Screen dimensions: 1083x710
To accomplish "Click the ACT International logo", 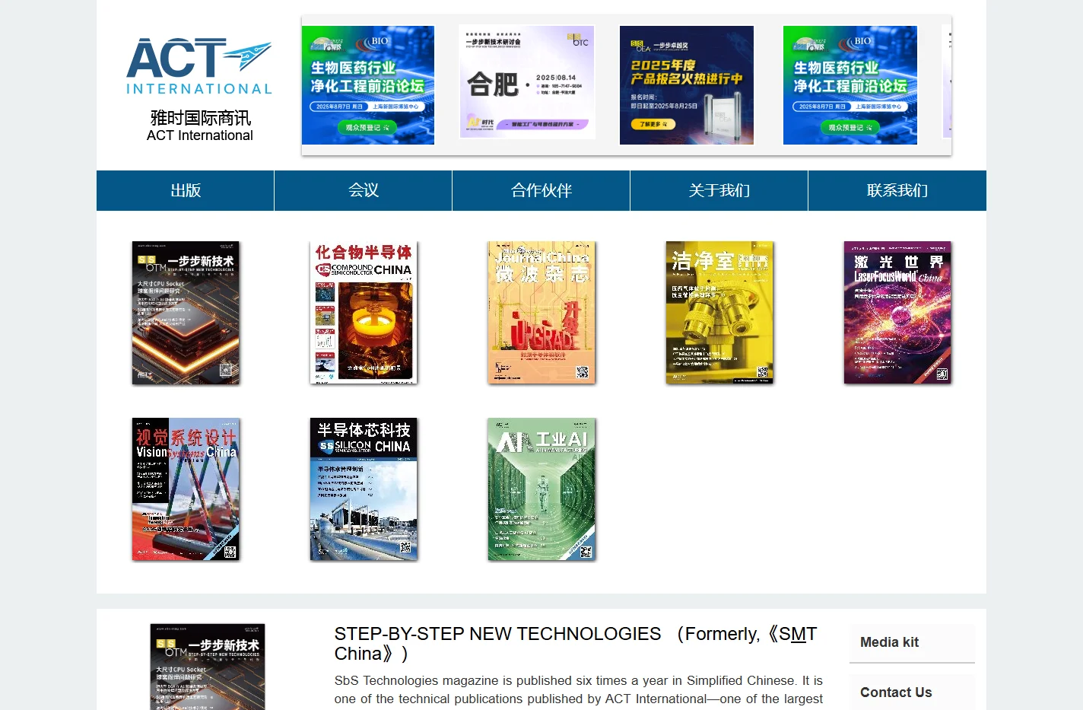I will tap(199, 66).
